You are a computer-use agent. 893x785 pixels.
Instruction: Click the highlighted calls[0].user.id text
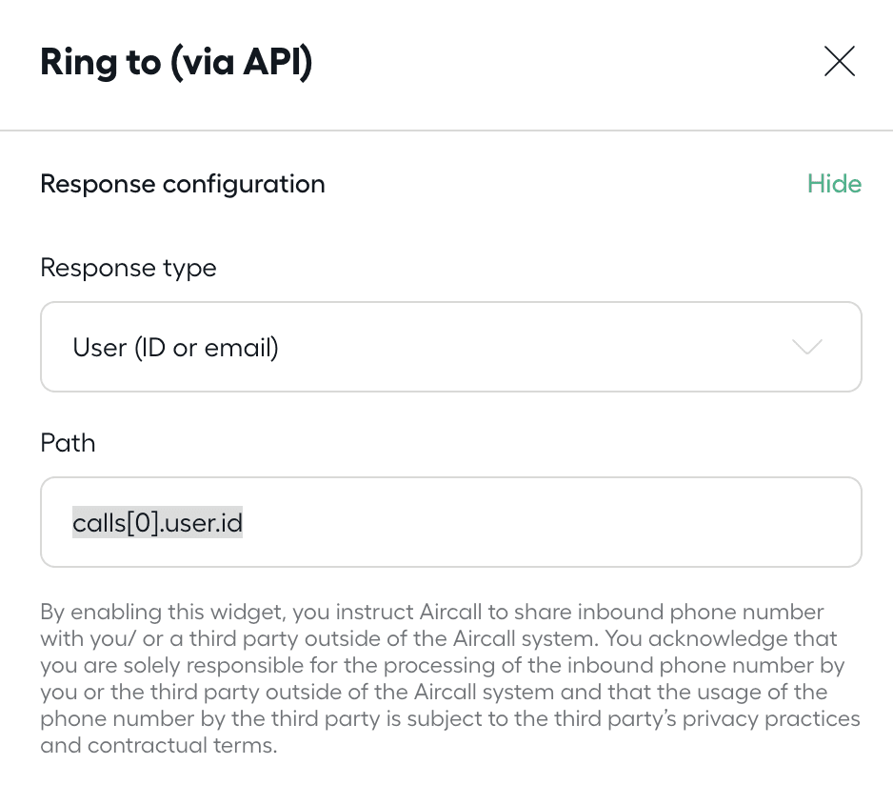(x=157, y=522)
